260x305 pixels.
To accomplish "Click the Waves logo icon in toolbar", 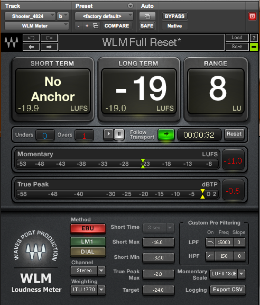I will 11,42.
